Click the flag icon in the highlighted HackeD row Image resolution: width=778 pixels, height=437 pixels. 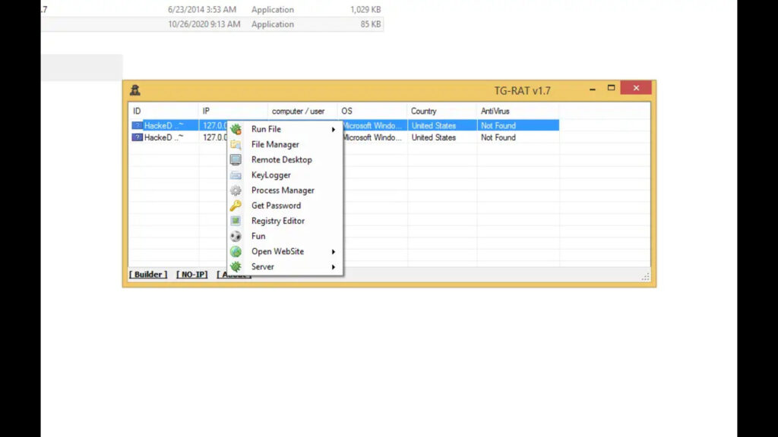pyautogui.click(x=137, y=125)
